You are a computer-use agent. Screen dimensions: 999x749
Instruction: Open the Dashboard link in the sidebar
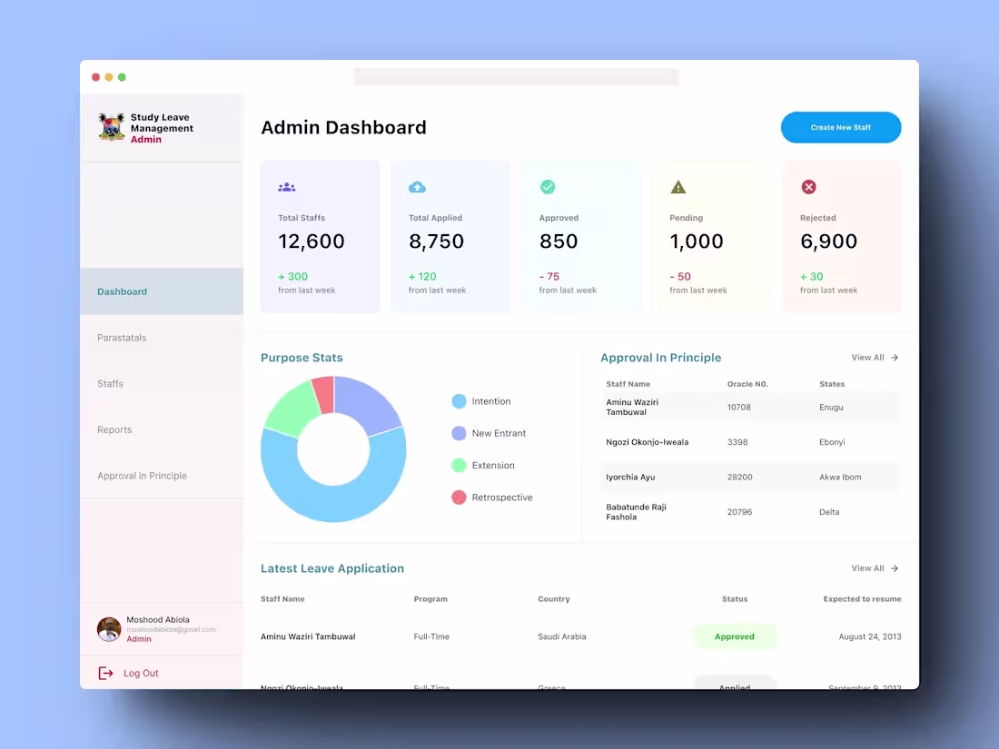pyautogui.click(x=122, y=291)
